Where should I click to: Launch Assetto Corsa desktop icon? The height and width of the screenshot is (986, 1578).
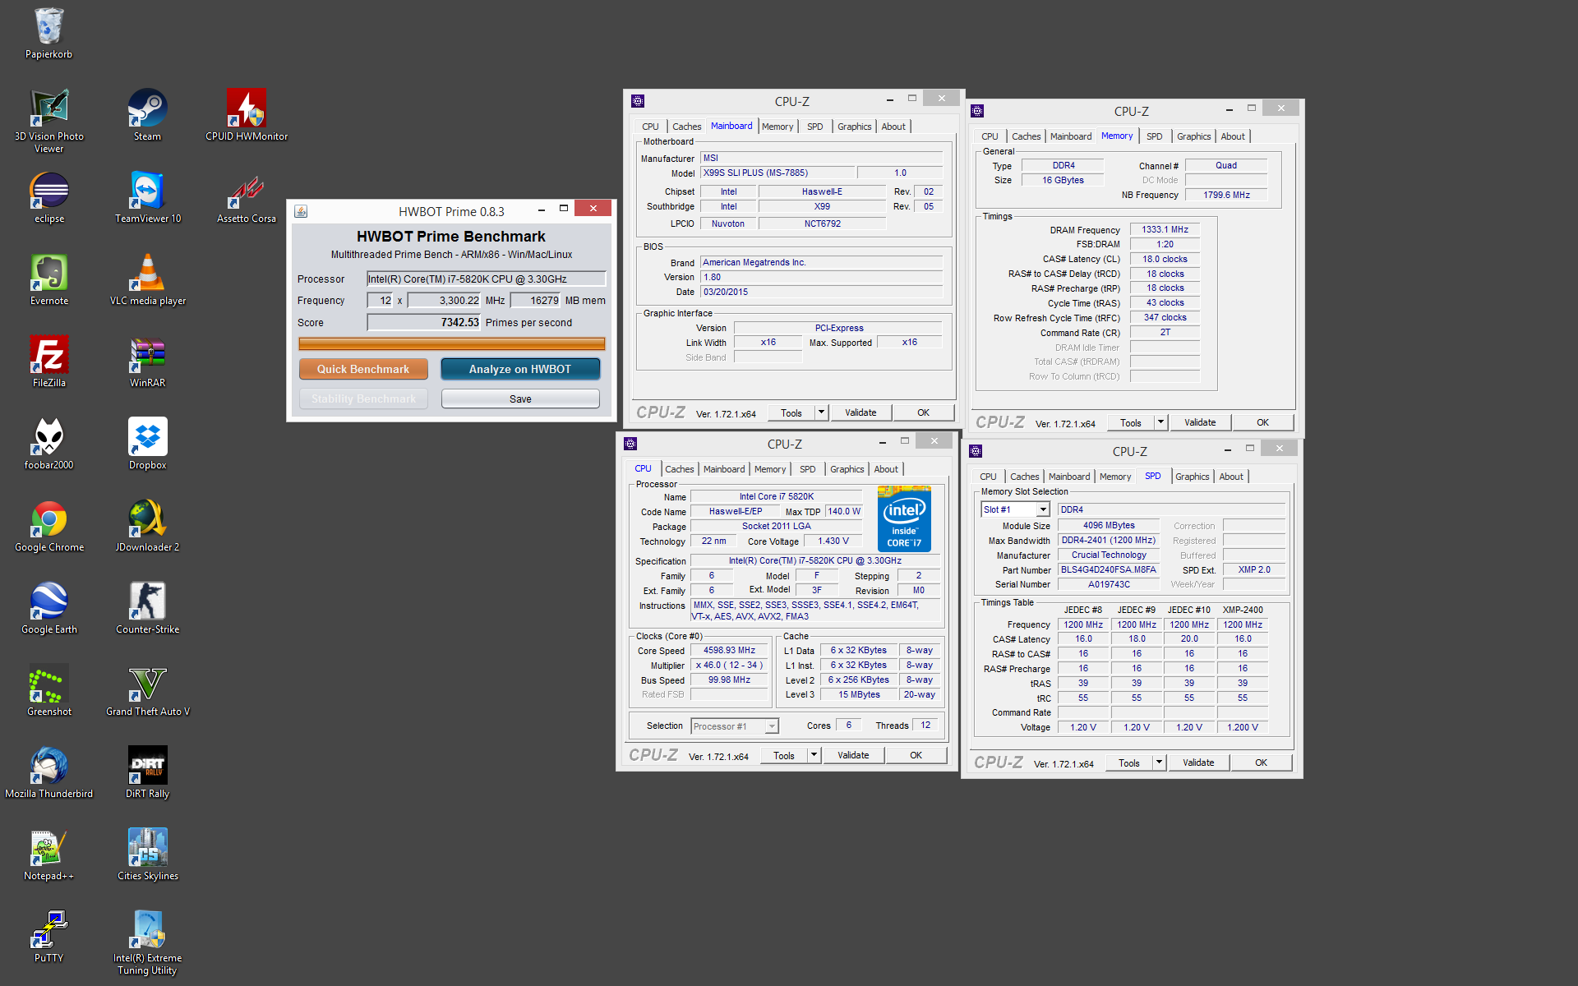click(246, 197)
